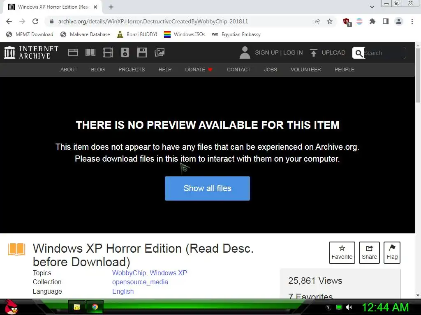Viewport: 421px width, 315px height.
Task: Open the uBlock Origin extension icon
Action: click(347, 22)
